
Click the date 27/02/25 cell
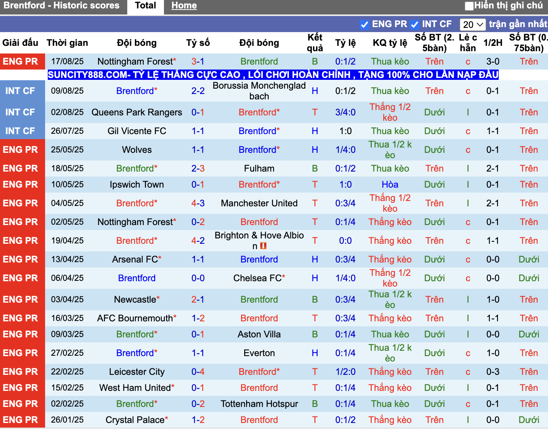click(x=67, y=353)
